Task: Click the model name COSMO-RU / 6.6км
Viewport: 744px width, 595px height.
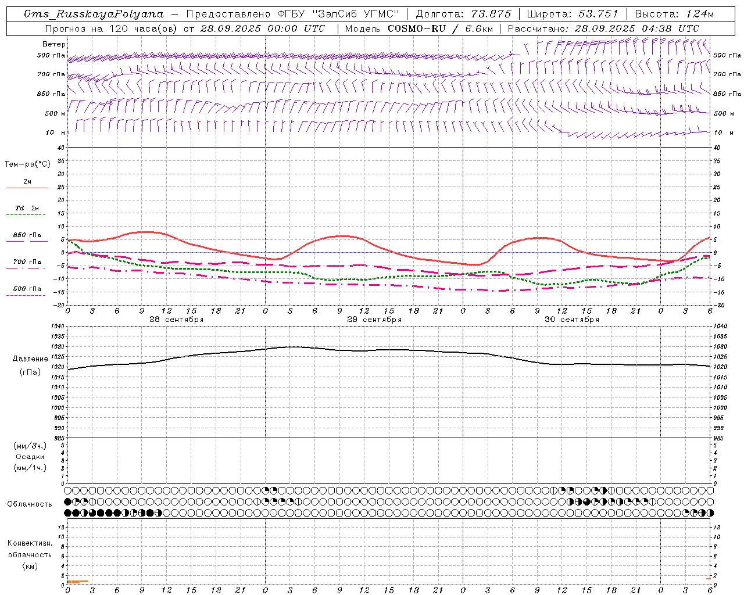Action: pyautogui.click(x=440, y=28)
